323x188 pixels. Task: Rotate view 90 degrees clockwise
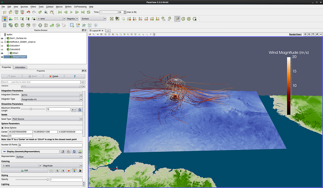click(x=163, y=19)
